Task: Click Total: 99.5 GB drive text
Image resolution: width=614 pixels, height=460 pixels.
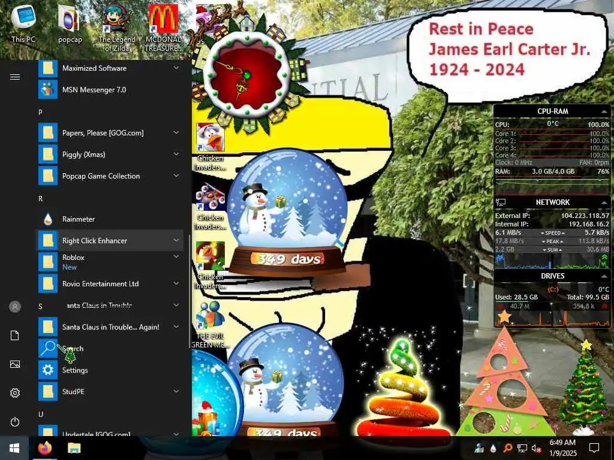Action: tap(588, 297)
